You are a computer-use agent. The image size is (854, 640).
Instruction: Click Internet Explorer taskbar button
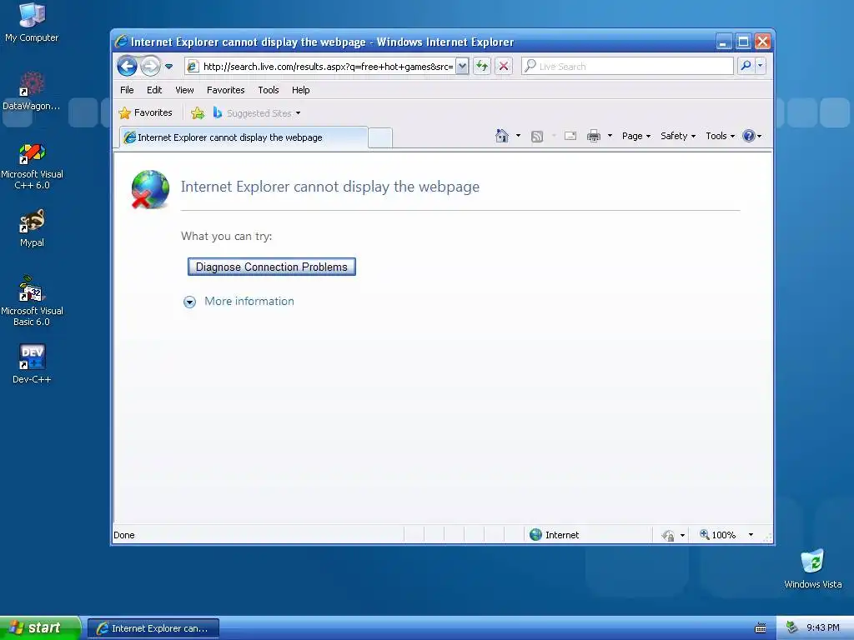point(153,628)
